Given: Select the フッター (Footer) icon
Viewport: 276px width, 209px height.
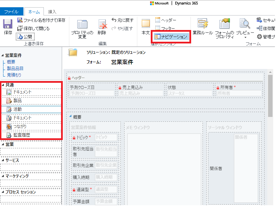Looking at the screenshot, I should pos(157,28).
